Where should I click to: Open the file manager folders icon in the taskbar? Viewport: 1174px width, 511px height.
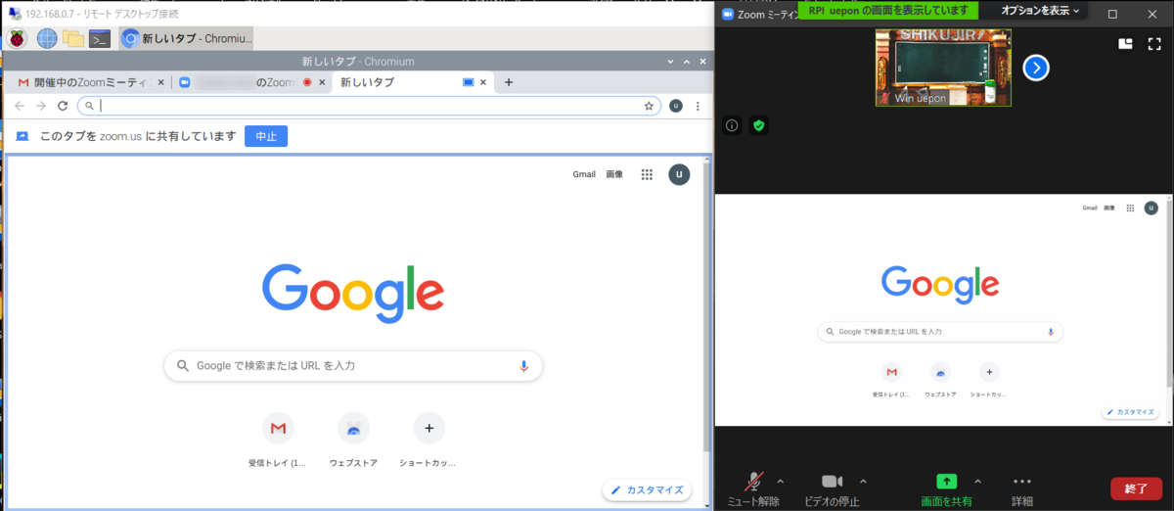(x=72, y=39)
